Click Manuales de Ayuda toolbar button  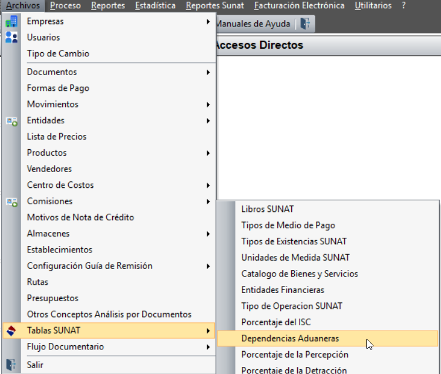pos(253,23)
